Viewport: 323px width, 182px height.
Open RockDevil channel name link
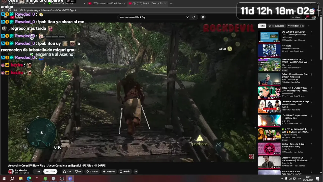pyautogui.click(x=20, y=170)
